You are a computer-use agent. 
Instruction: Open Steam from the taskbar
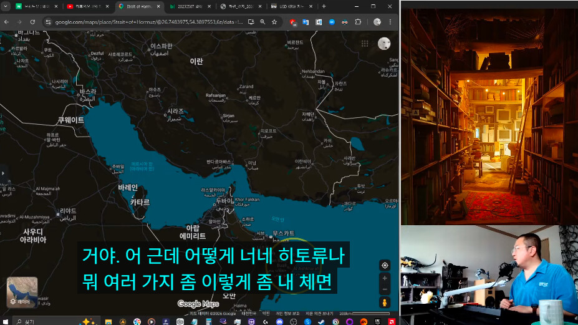pos(321,322)
